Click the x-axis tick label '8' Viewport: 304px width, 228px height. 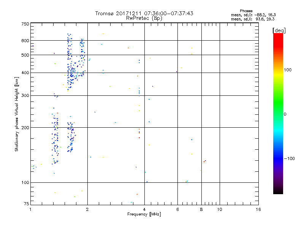pos(201,209)
